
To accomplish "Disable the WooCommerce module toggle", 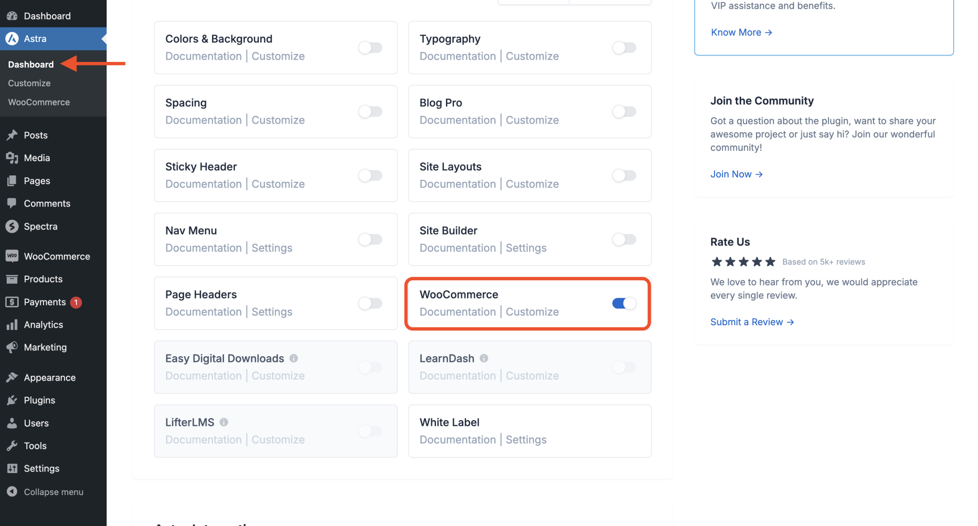I will coord(624,303).
